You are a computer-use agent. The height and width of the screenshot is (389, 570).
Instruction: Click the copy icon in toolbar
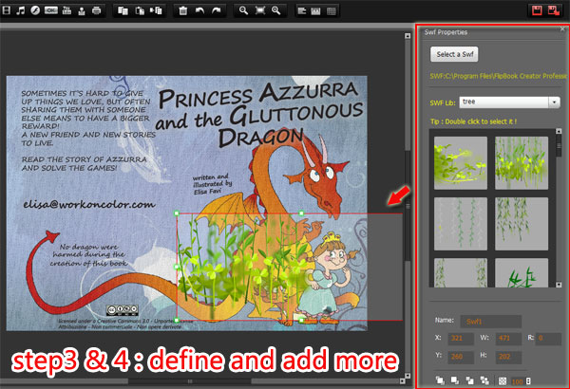123,10
